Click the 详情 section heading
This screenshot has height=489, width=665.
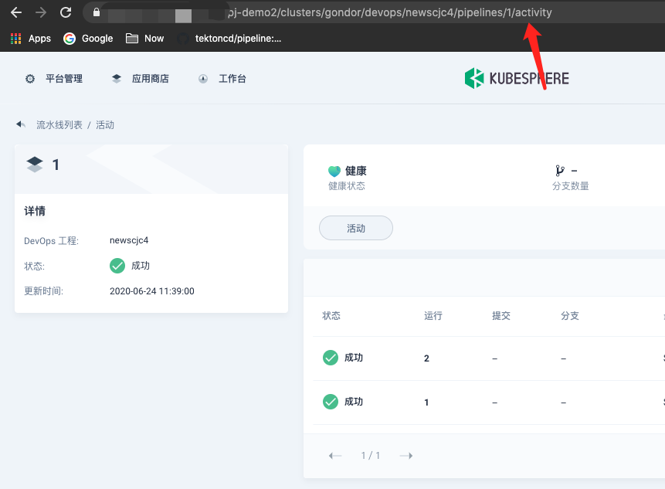pyautogui.click(x=35, y=211)
